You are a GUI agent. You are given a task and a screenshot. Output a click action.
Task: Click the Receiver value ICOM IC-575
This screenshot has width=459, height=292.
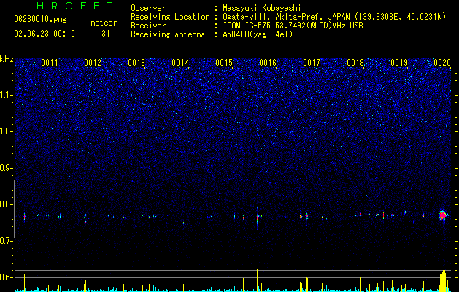point(247,26)
